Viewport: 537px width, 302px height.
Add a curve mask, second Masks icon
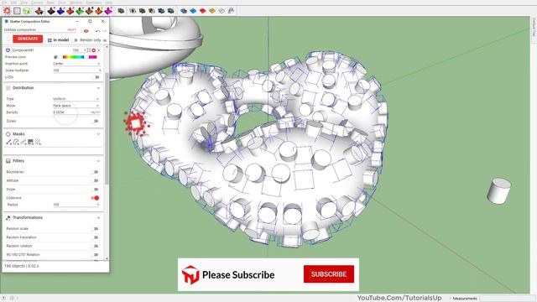(x=16, y=142)
